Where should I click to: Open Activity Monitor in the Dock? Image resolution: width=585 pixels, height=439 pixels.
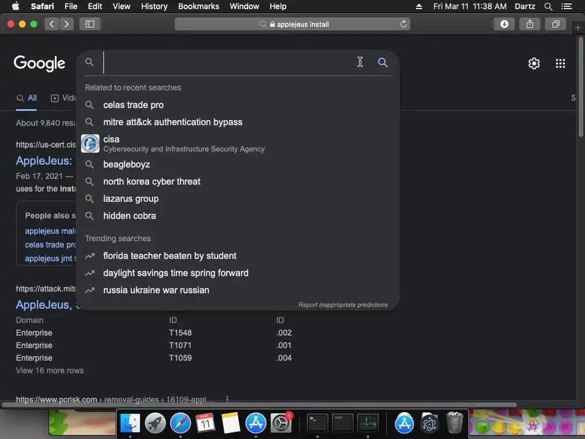pyautogui.click(x=368, y=424)
